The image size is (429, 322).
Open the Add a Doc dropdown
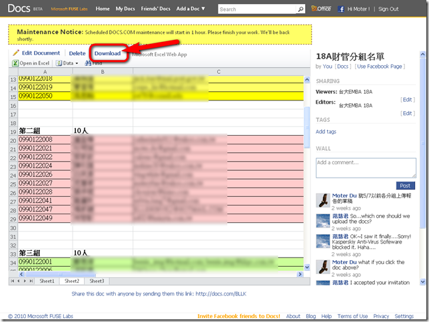pos(191,9)
